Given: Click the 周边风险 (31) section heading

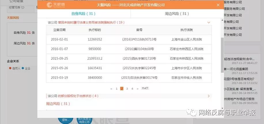Looking at the screenshot, I should click(58, 104).
